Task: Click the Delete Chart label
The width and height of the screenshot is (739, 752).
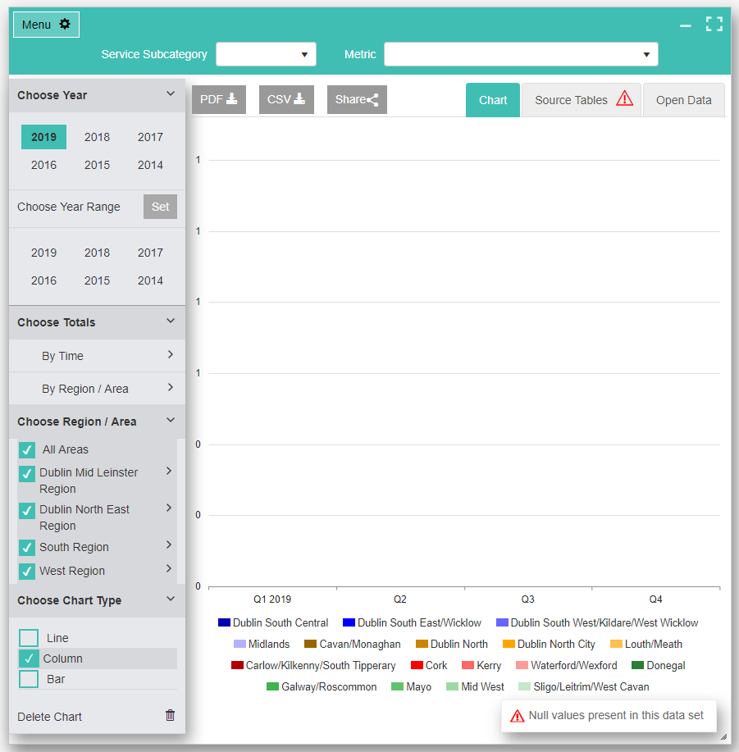Action: pyautogui.click(x=49, y=717)
